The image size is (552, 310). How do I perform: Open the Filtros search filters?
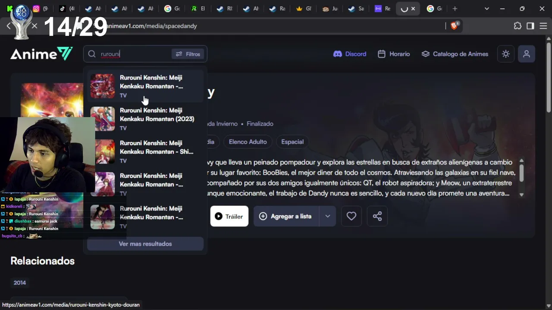point(188,54)
